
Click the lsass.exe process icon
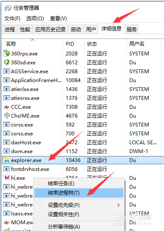tap(7, 214)
